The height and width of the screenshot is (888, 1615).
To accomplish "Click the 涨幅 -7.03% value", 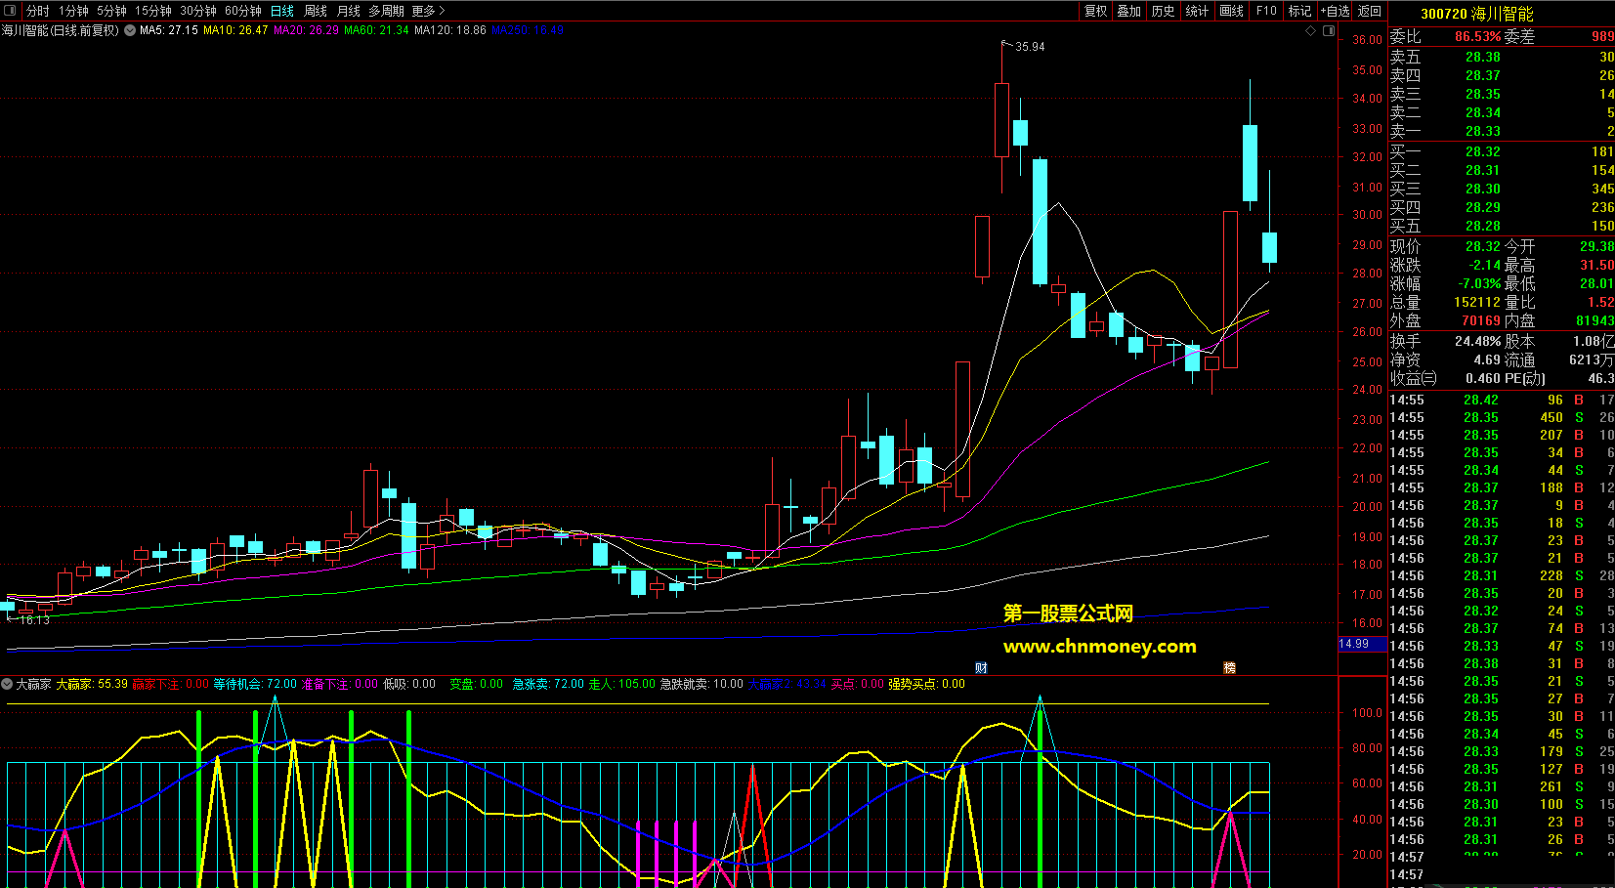I will click(x=1479, y=283).
